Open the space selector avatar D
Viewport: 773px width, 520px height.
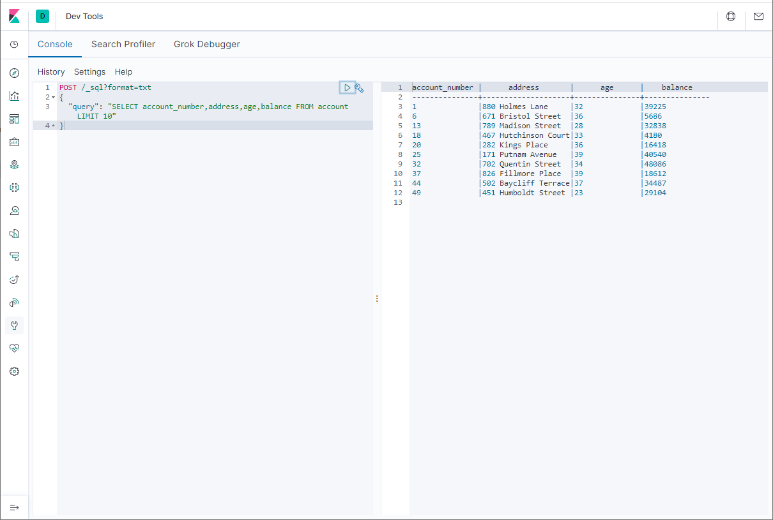42,16
